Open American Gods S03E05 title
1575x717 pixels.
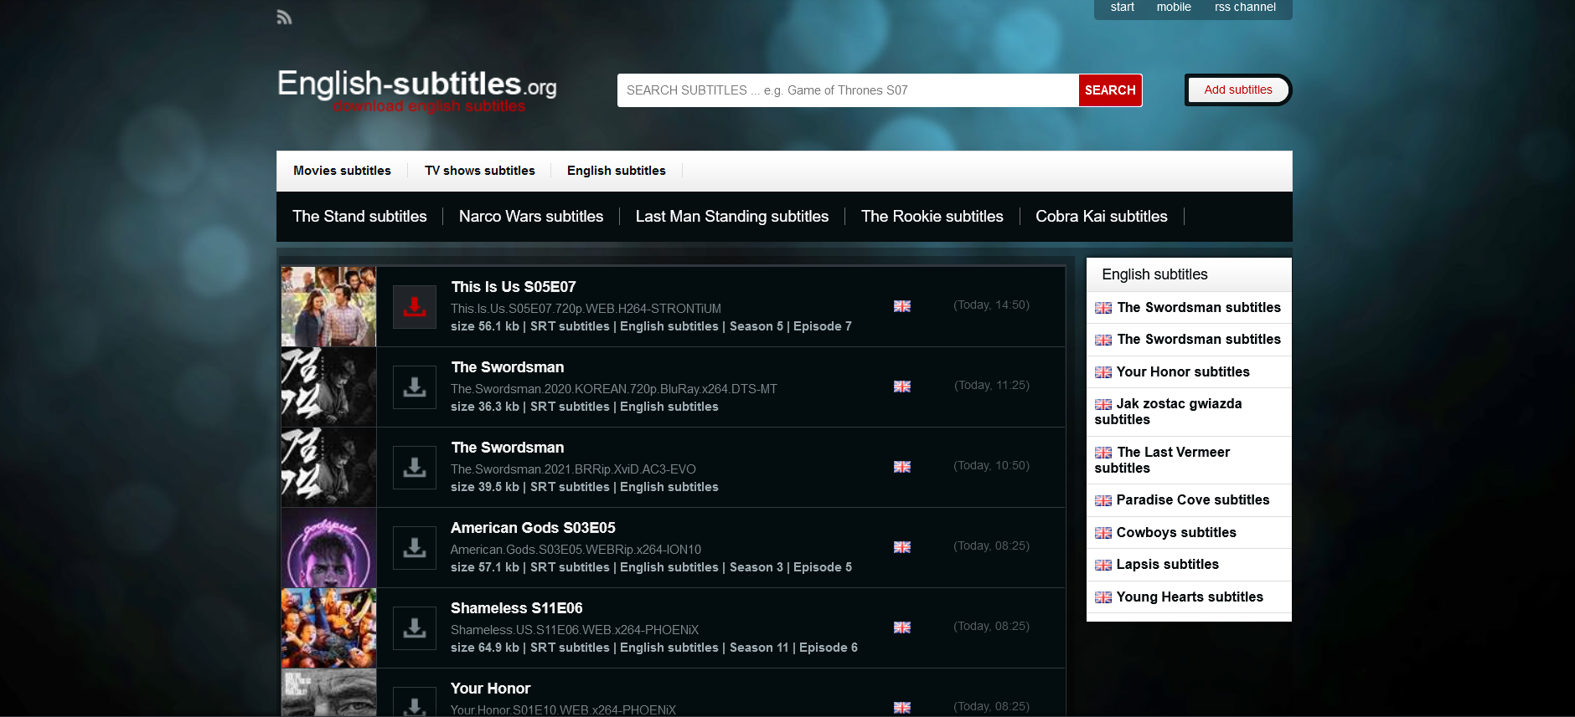click(x=533, y=528)
